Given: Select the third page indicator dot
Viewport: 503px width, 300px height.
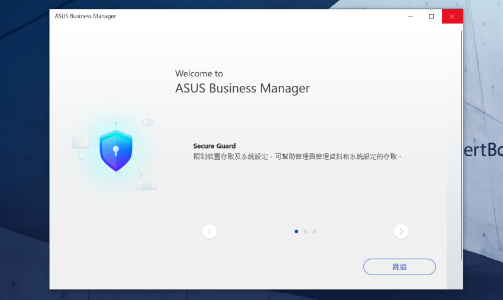Looking at the screenshot, I should pyautogui.click(x=314, y=231).
